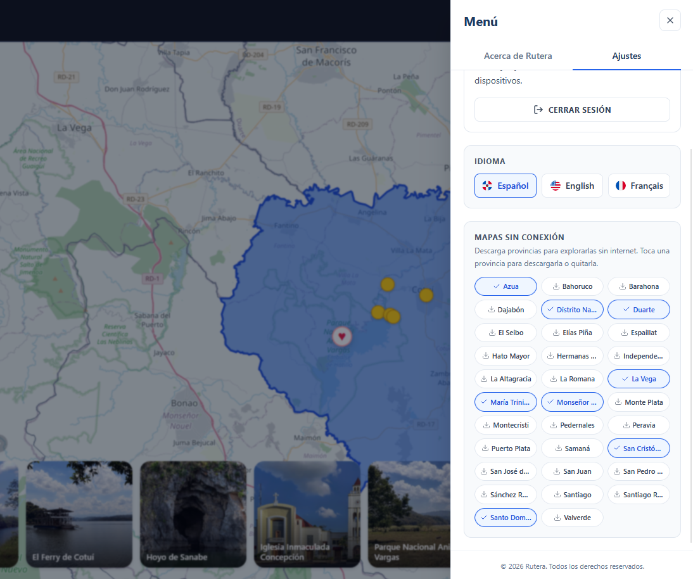Download the Santiago R... province map
Viewport: 693px width, 579px height.
pyautogui.click(x=639, y=495)
